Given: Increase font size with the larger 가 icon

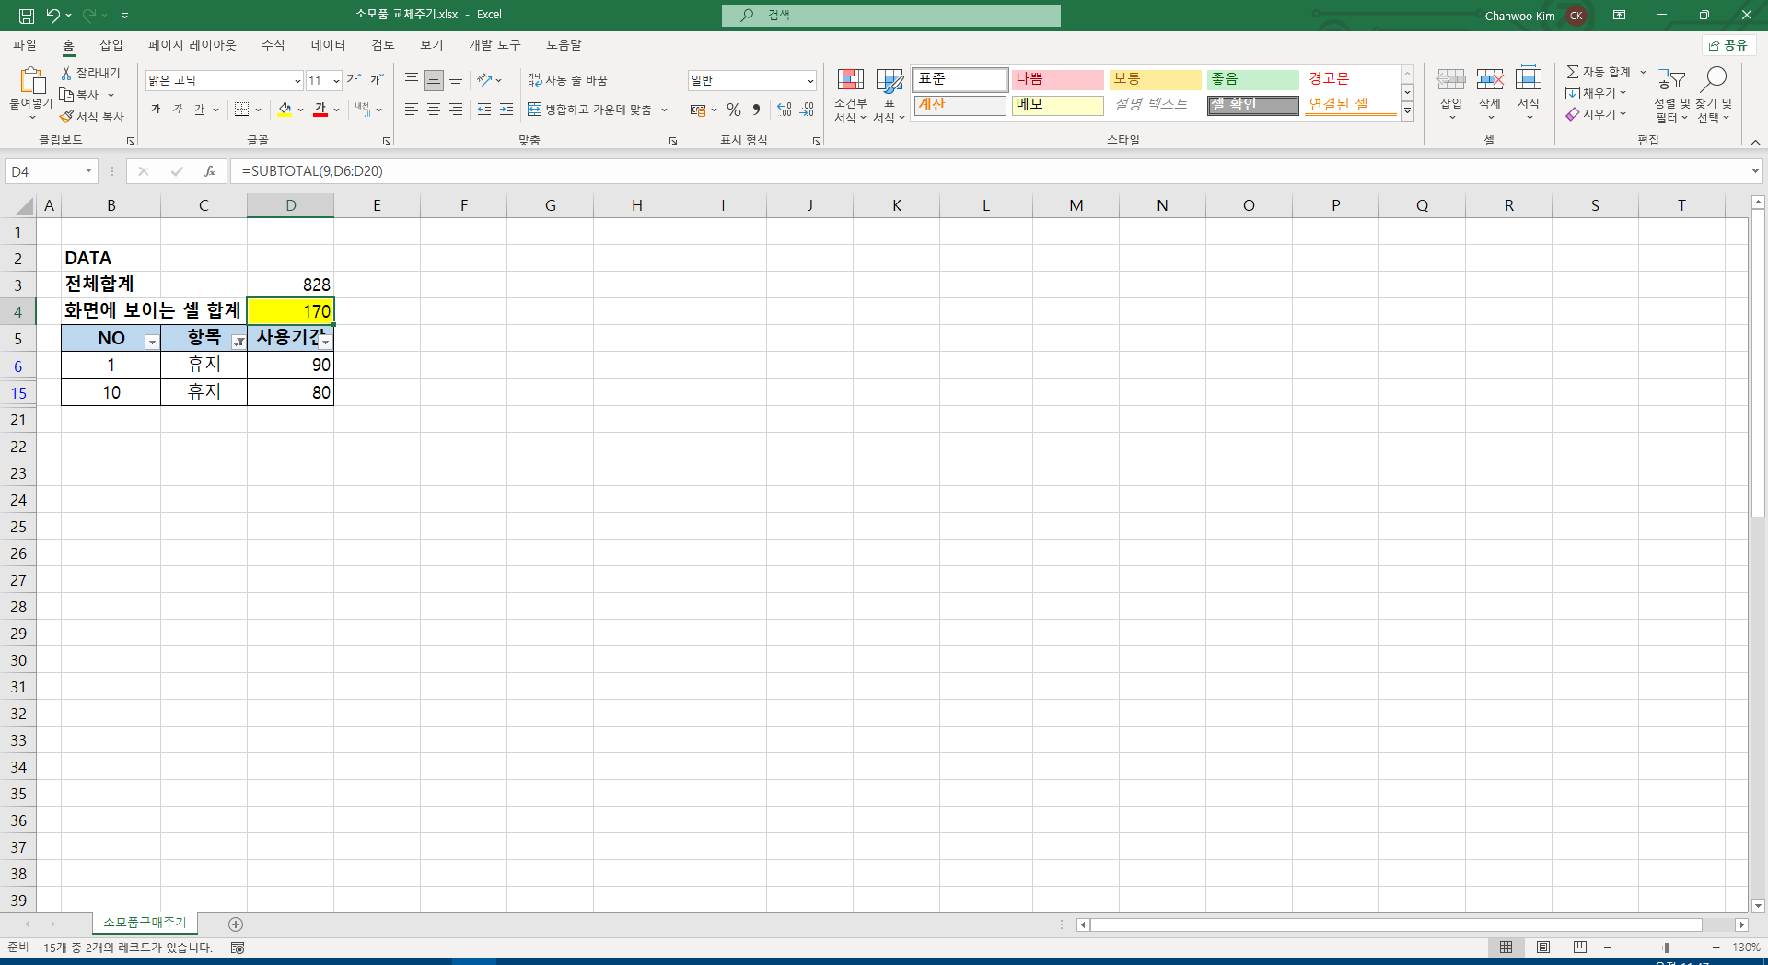Looking at the screenshot, I should [355, 80].
